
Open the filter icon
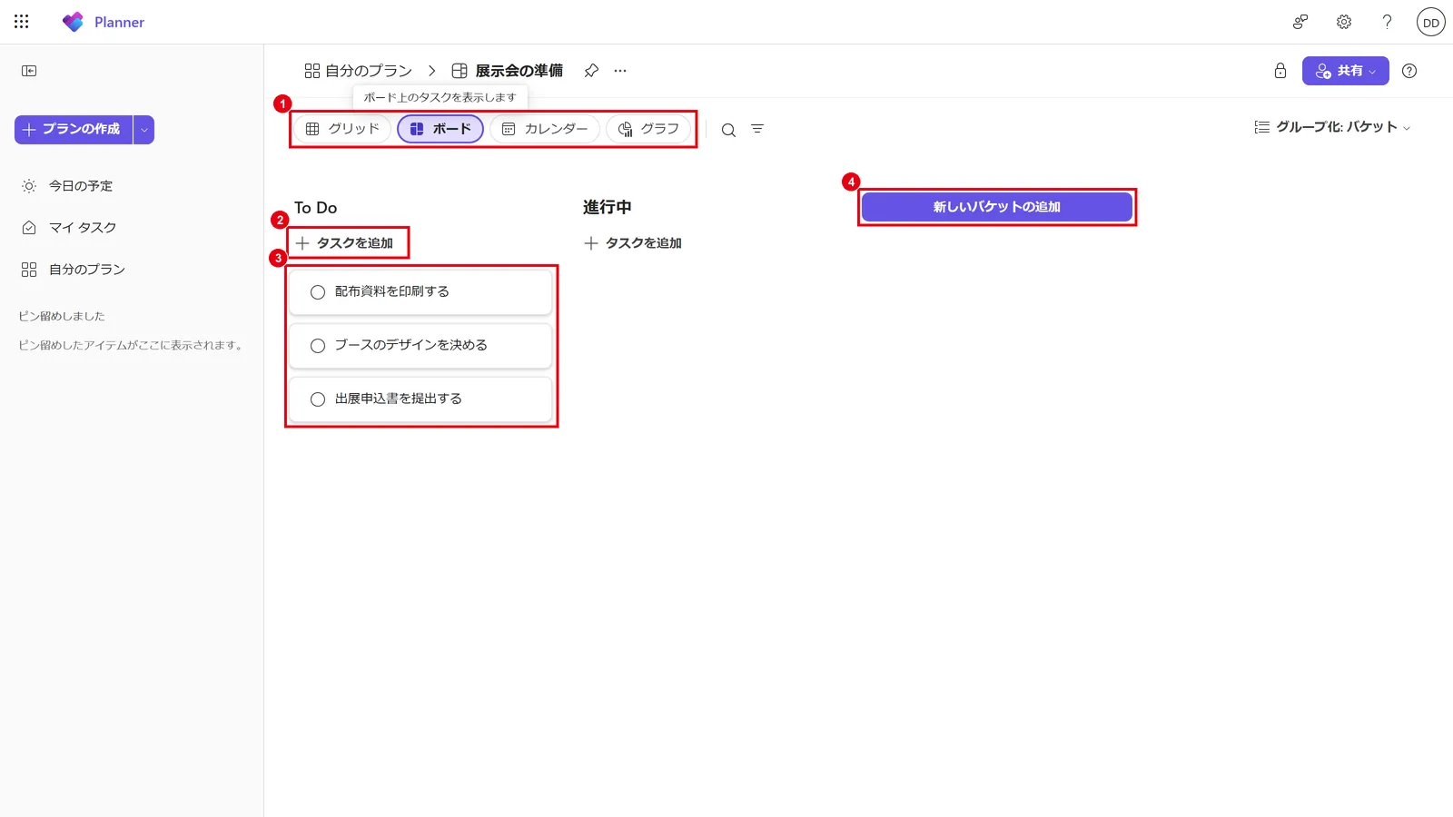pos(757,129)
